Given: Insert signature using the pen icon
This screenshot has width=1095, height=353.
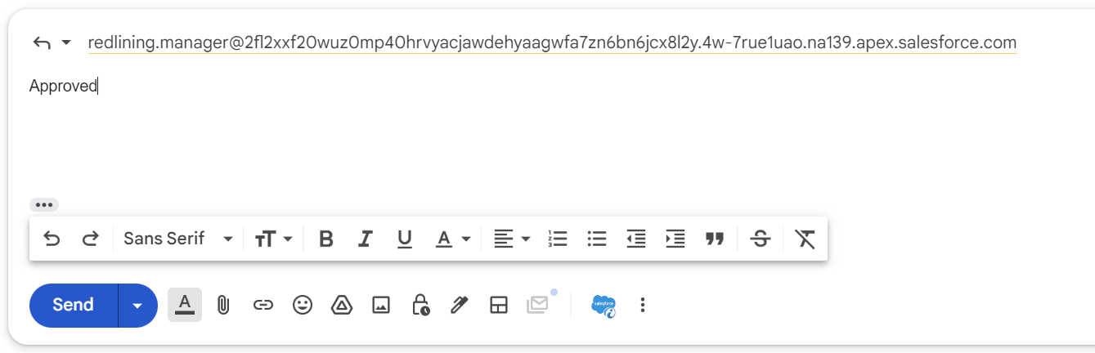Looking at the screenshot, I should [459, 305].
